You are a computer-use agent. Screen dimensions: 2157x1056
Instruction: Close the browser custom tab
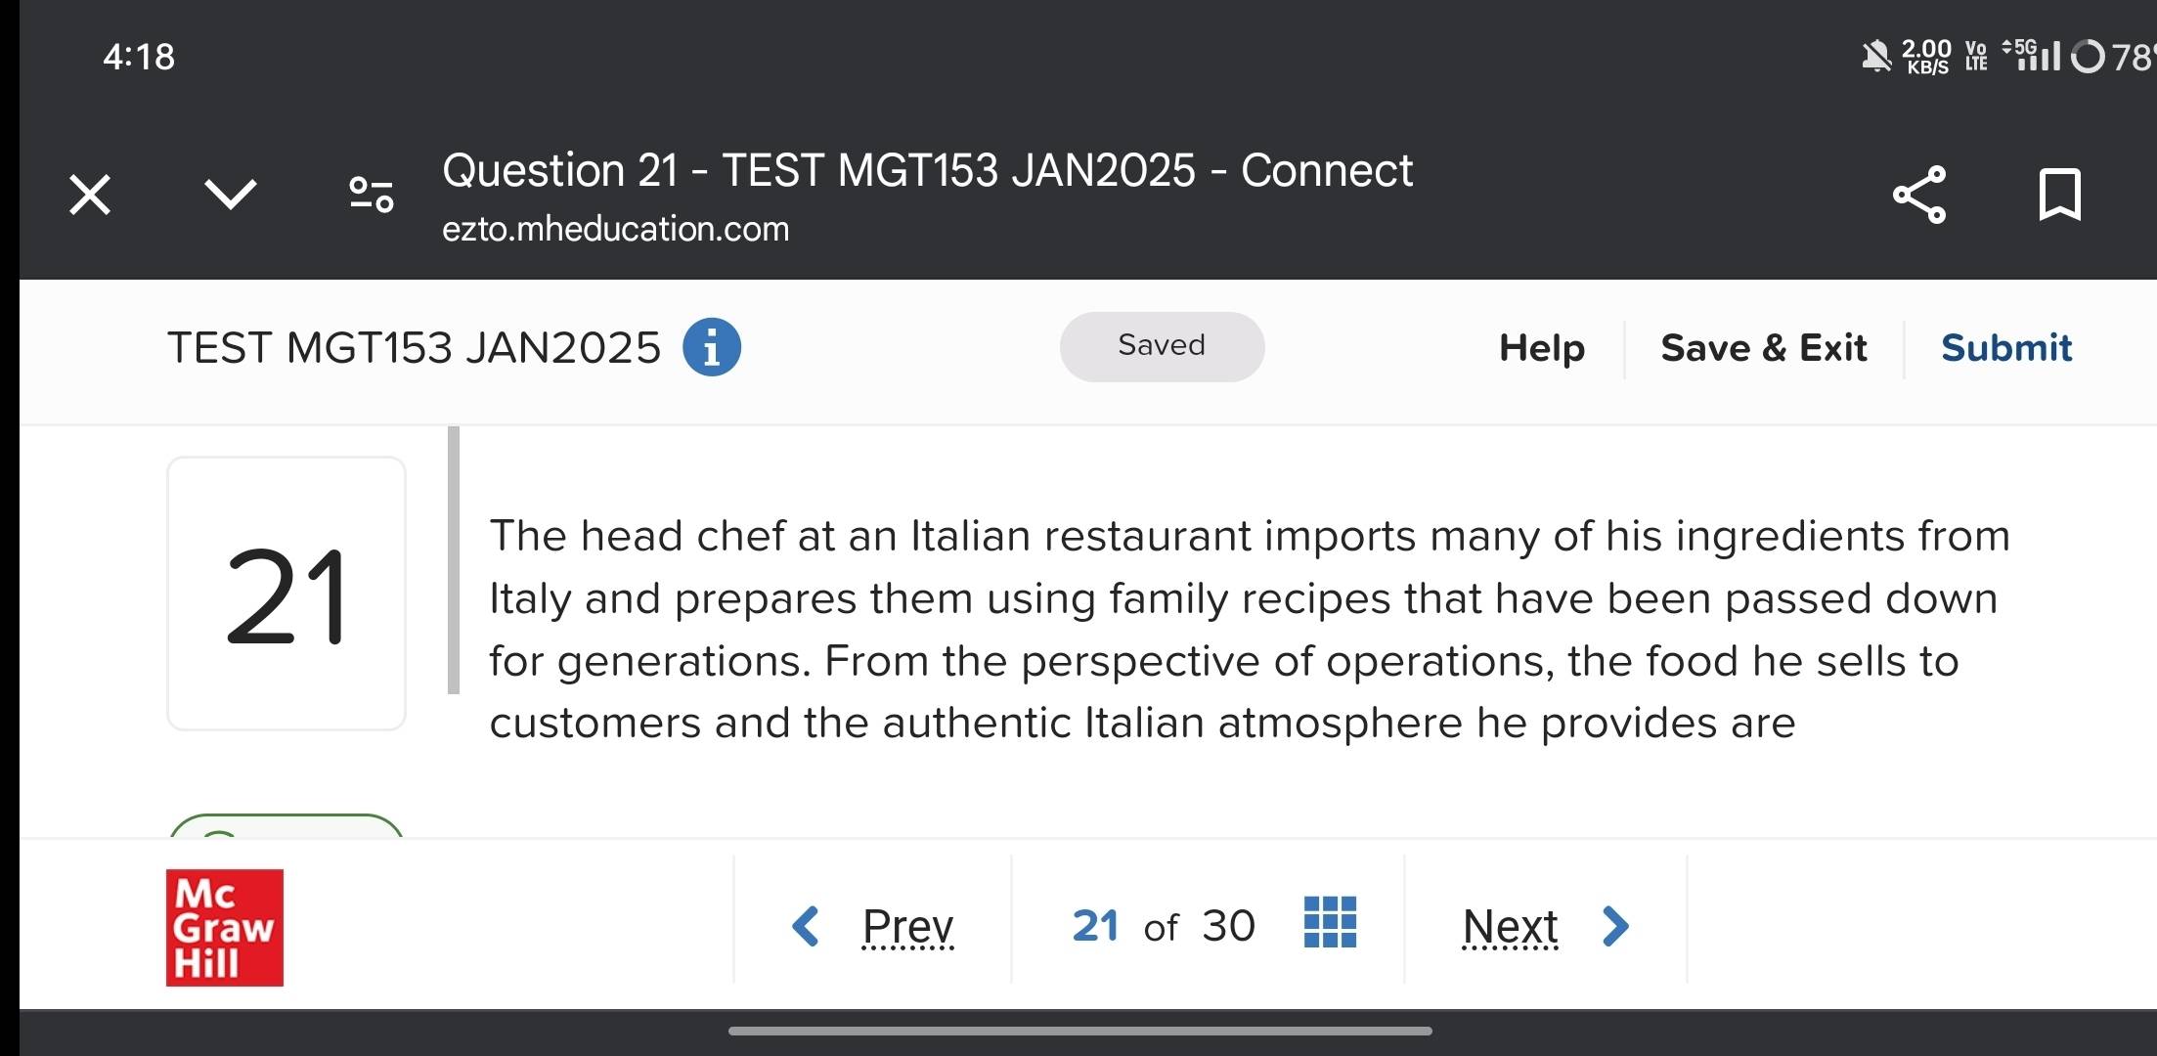tap(89, 194)
